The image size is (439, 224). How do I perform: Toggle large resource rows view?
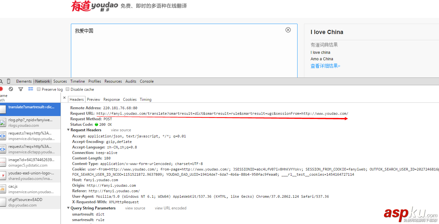coord(30,89)
